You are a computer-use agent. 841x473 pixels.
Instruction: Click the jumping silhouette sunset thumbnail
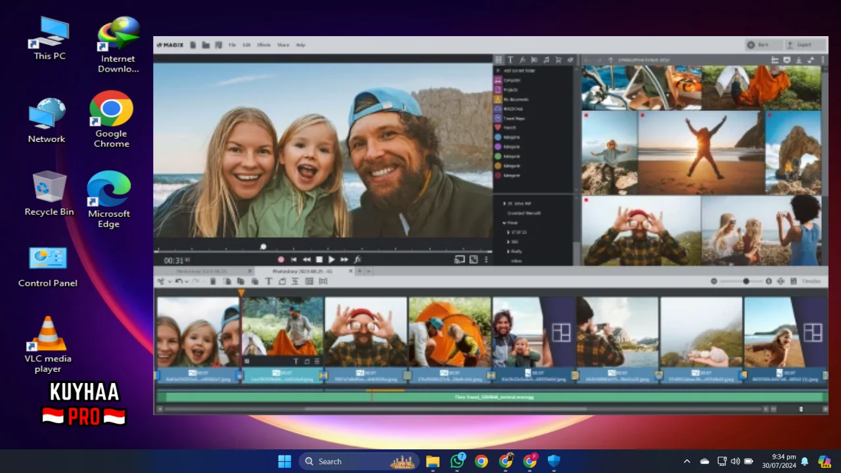click(701, 152)
